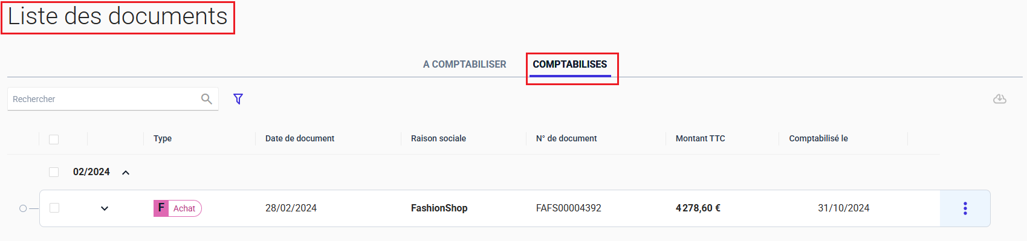
Task: Click the cloud download icon
Action: pos(1000,98)
